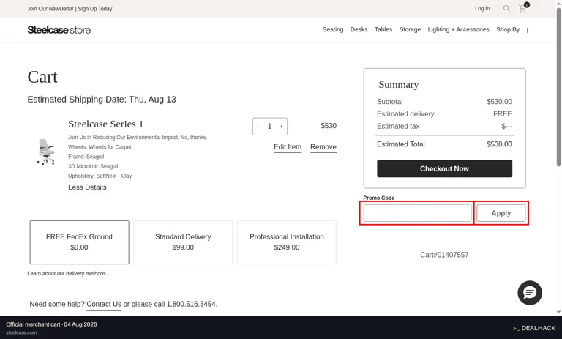Image resolution: width=562 pixels, height=339 pixels.
Task: Click the Subtotal $530.00 value
Action: point(499,102)
